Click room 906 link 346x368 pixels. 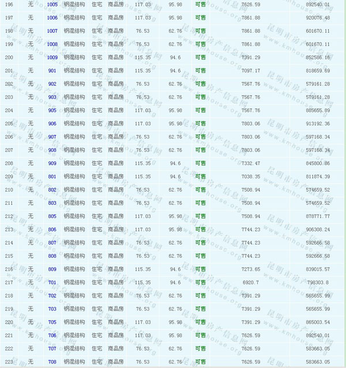52,123
